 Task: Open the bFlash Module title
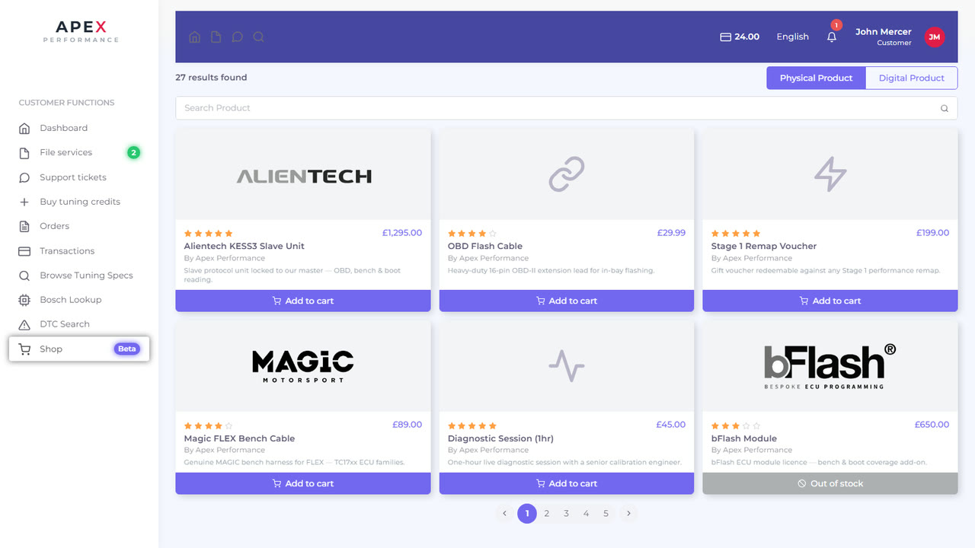coord(744,438)
